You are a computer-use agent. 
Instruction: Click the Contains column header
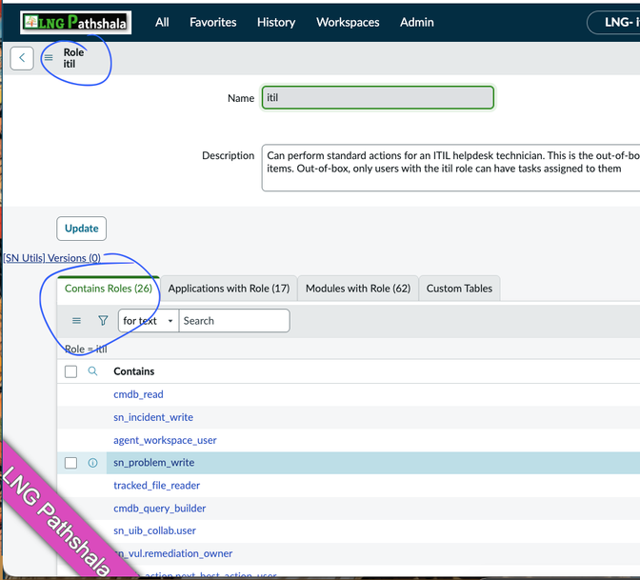(x=134, y=371)
